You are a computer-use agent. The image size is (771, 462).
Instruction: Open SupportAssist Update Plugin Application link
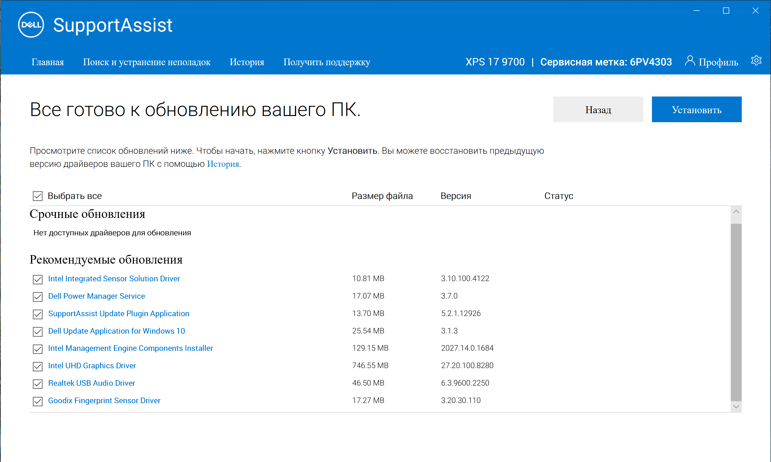[x=119, y=313]
